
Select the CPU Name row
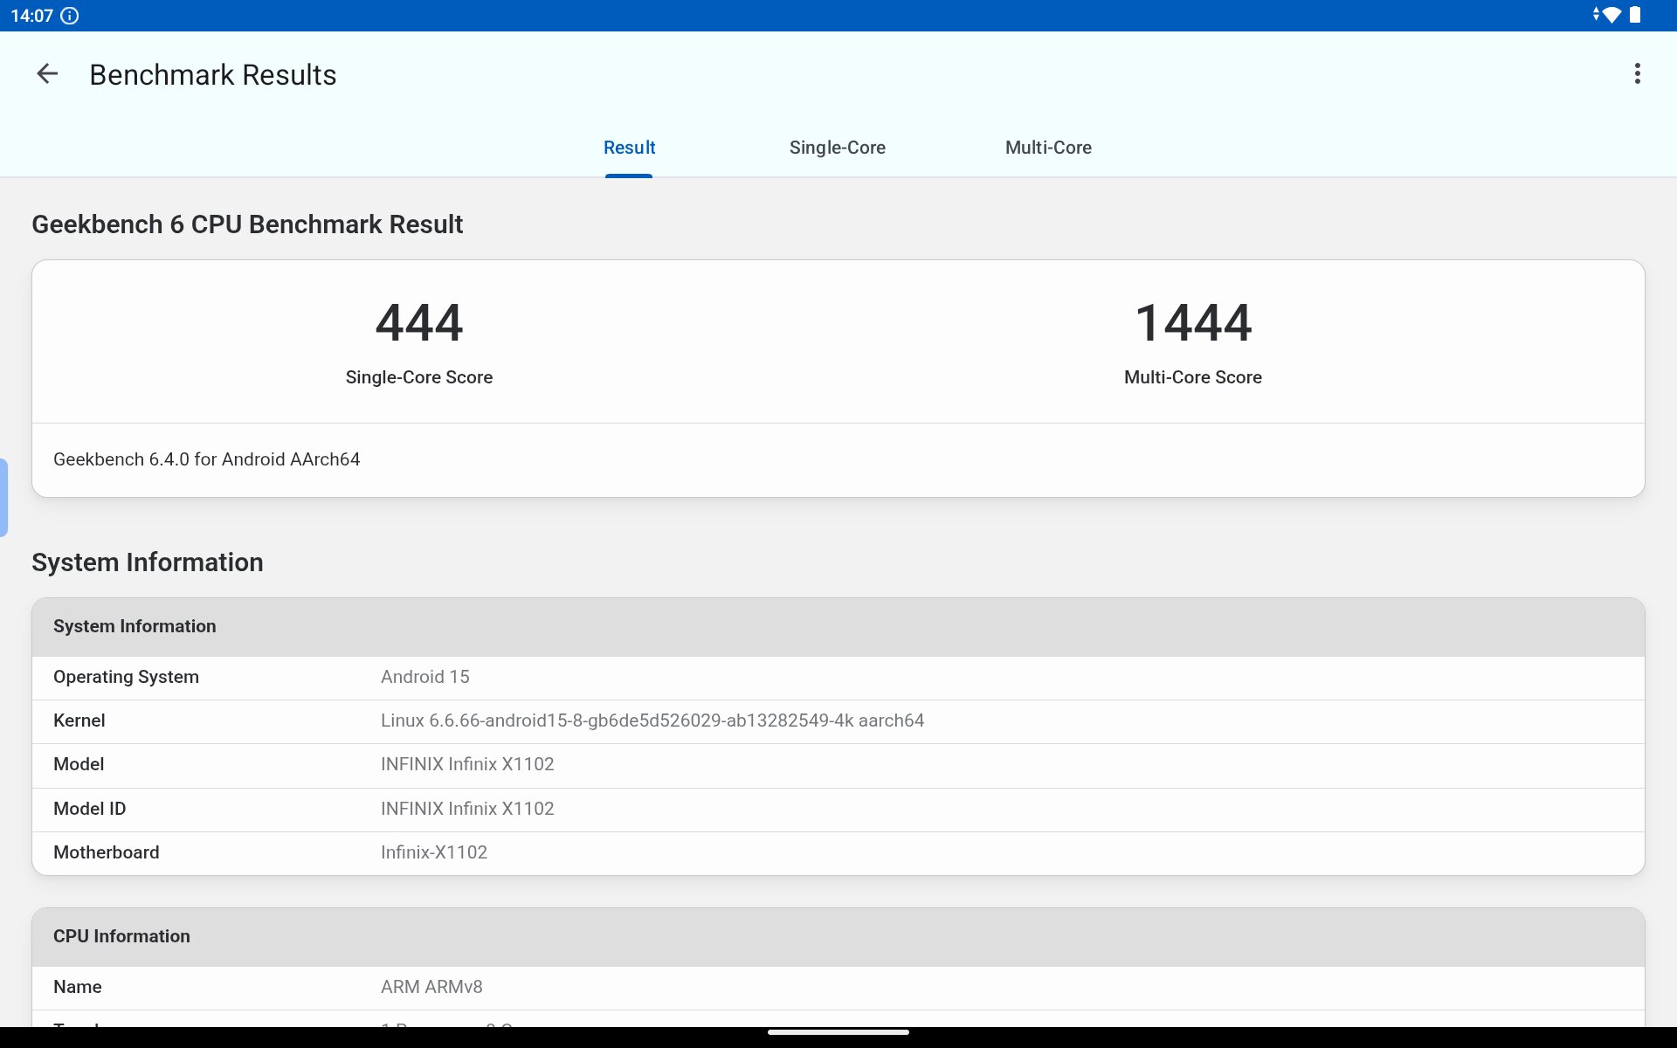[x=838, y=988]
